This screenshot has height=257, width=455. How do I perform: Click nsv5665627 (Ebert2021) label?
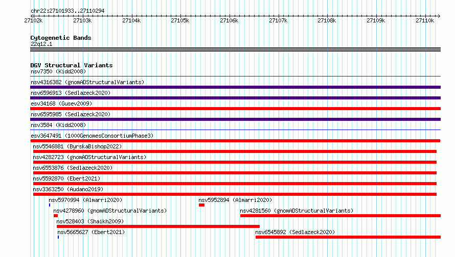click(91, 232)
